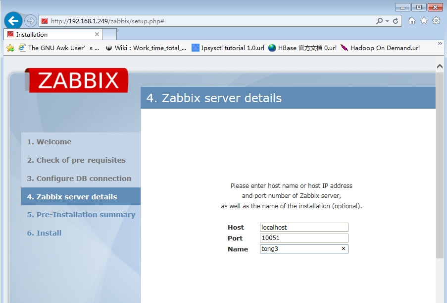This screenshot has height=303, width=447.
Task: Click the browser forward arrow button
Action: click(x=31, y=21)
